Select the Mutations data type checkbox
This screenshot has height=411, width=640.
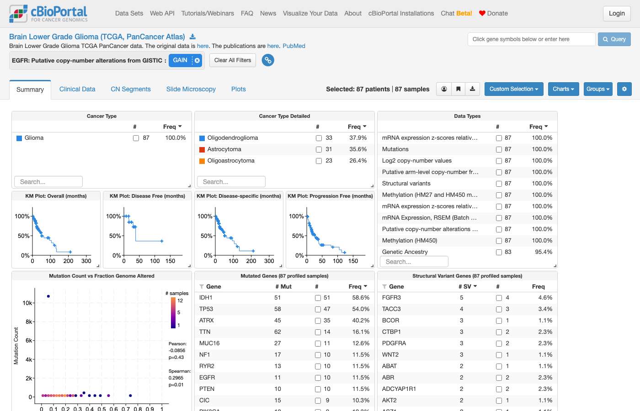point(499,149)
